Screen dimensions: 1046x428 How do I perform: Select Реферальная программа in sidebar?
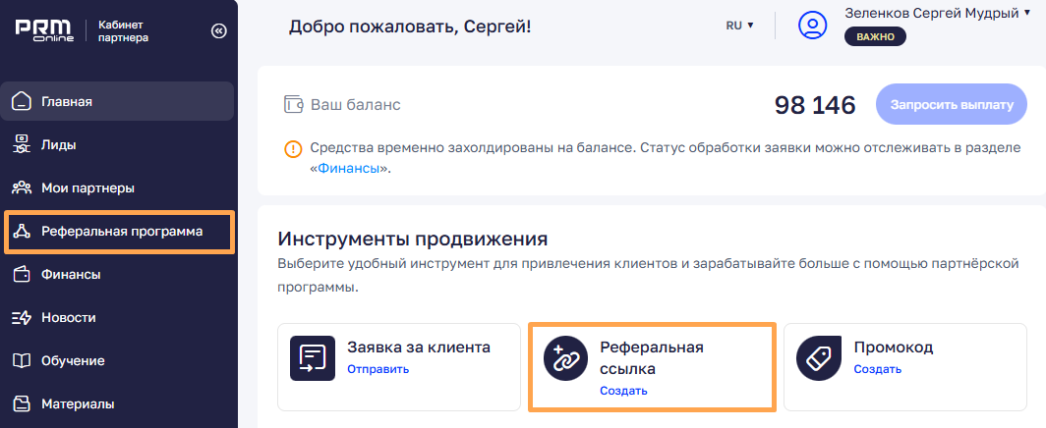[x=119, y=232]
